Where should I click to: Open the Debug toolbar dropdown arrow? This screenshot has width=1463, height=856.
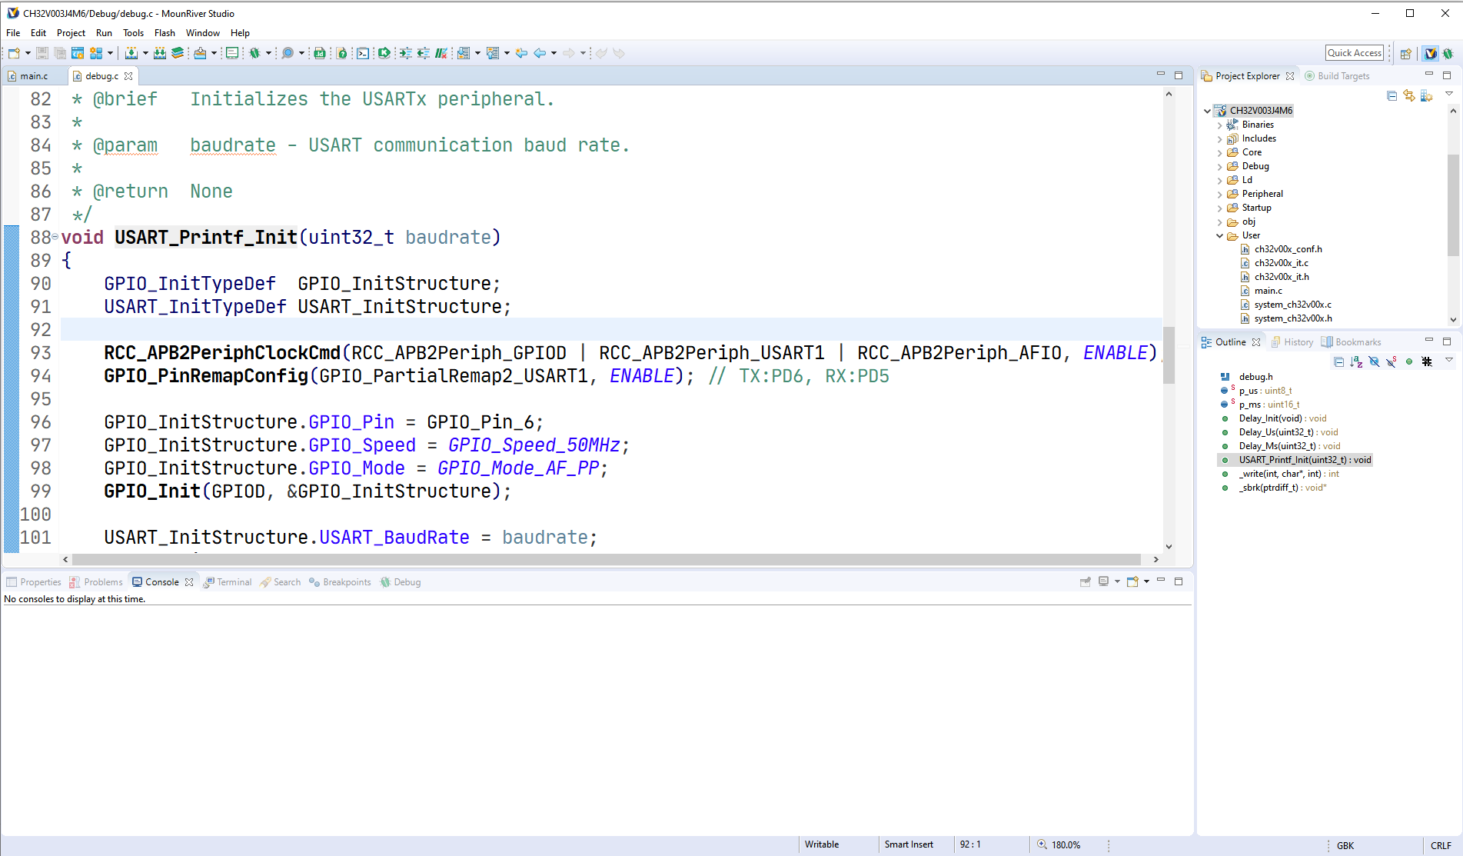(x=268, y=53)
